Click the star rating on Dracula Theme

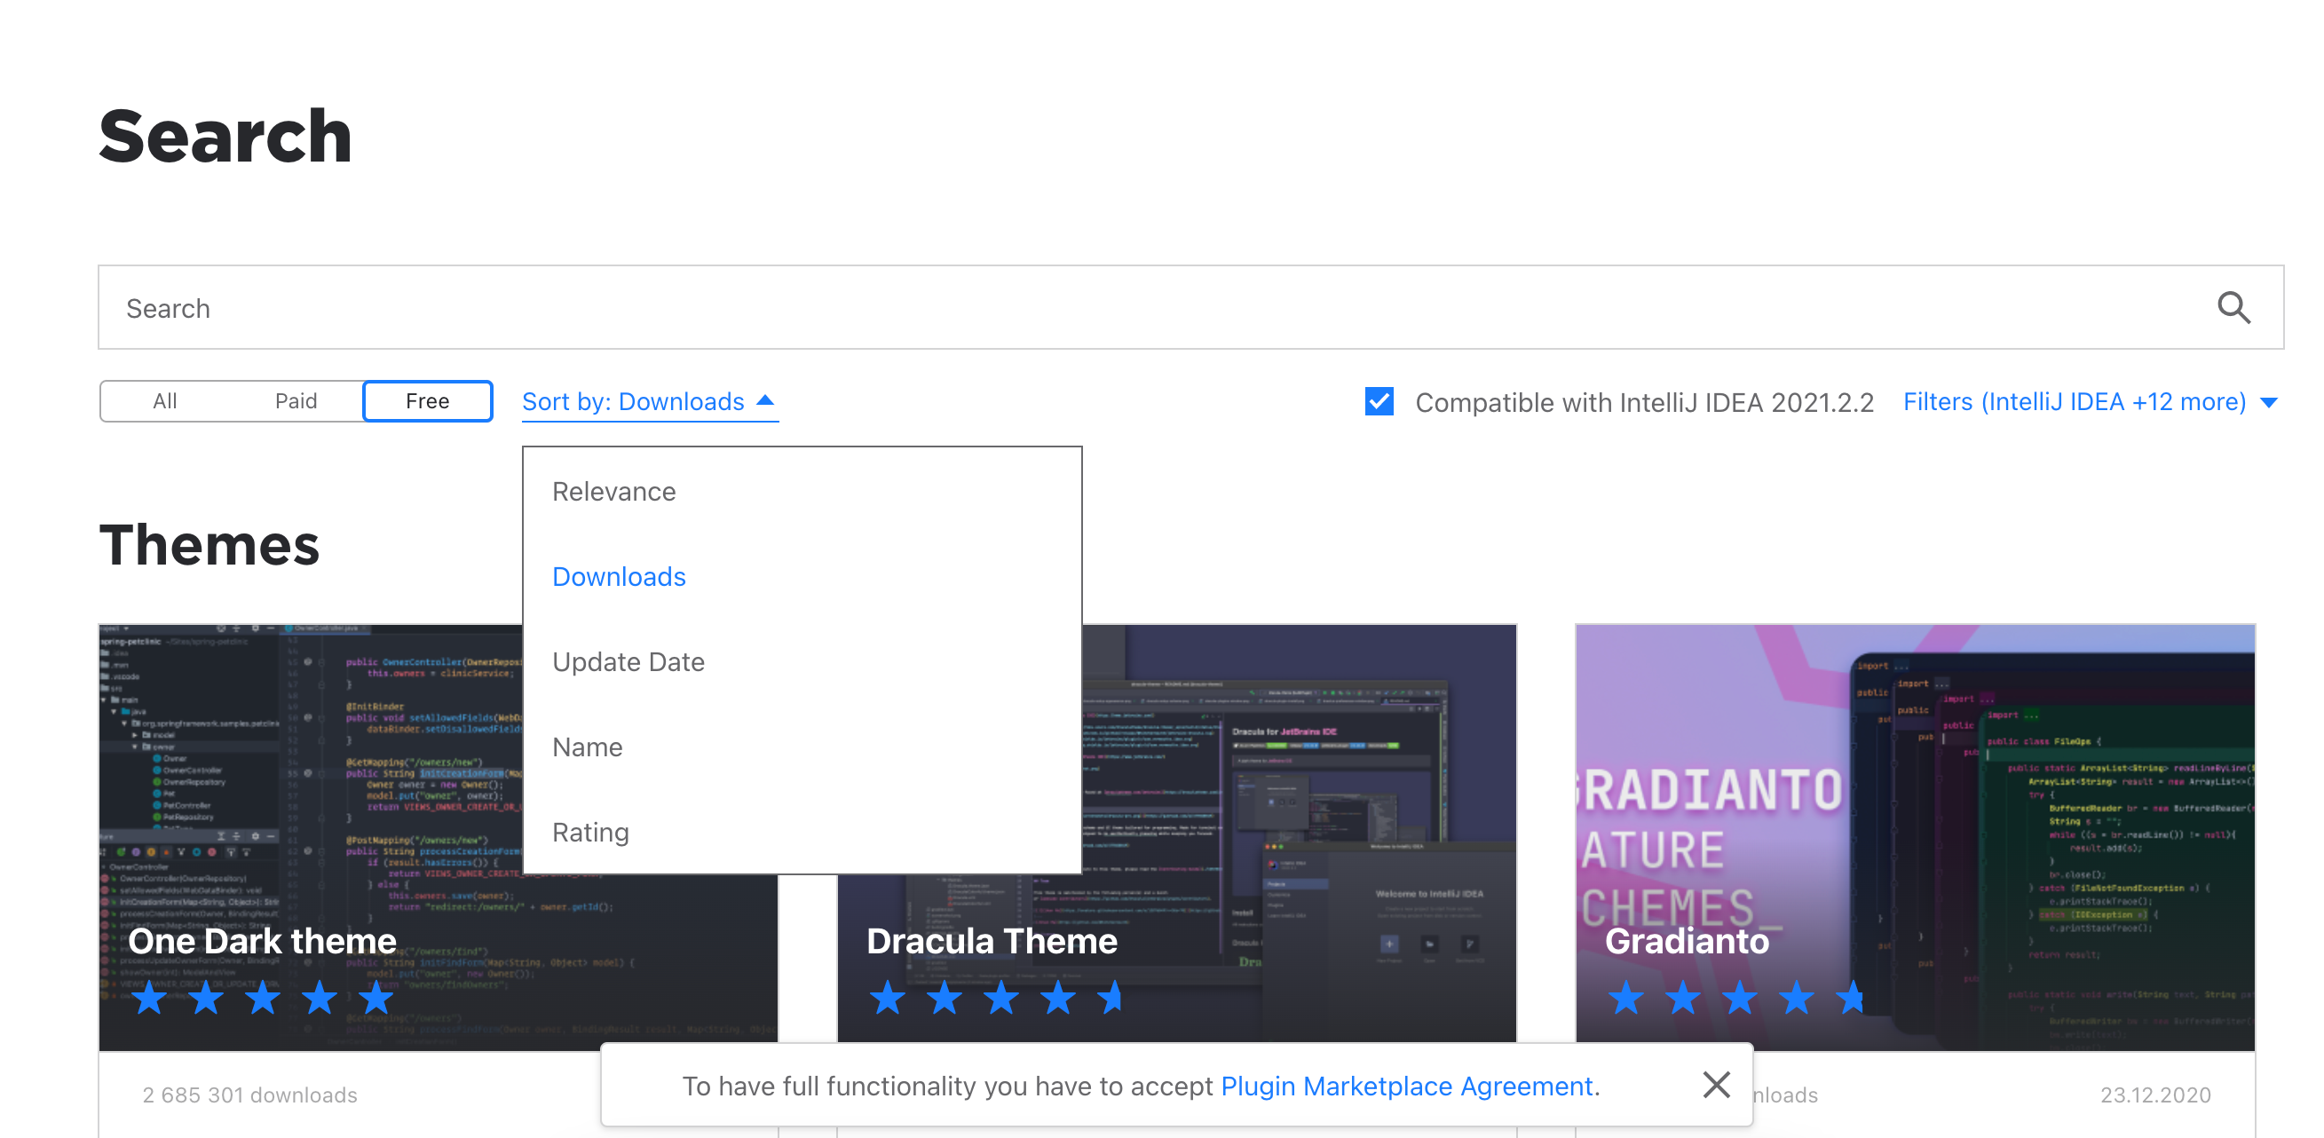point(999,998)
